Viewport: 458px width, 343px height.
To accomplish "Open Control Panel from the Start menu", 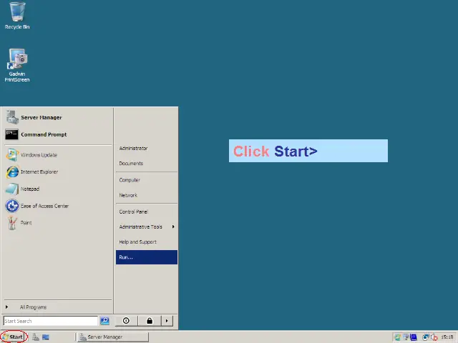I will tap(134, 212).
